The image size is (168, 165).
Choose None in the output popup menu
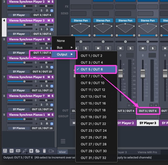pos(64,41)
